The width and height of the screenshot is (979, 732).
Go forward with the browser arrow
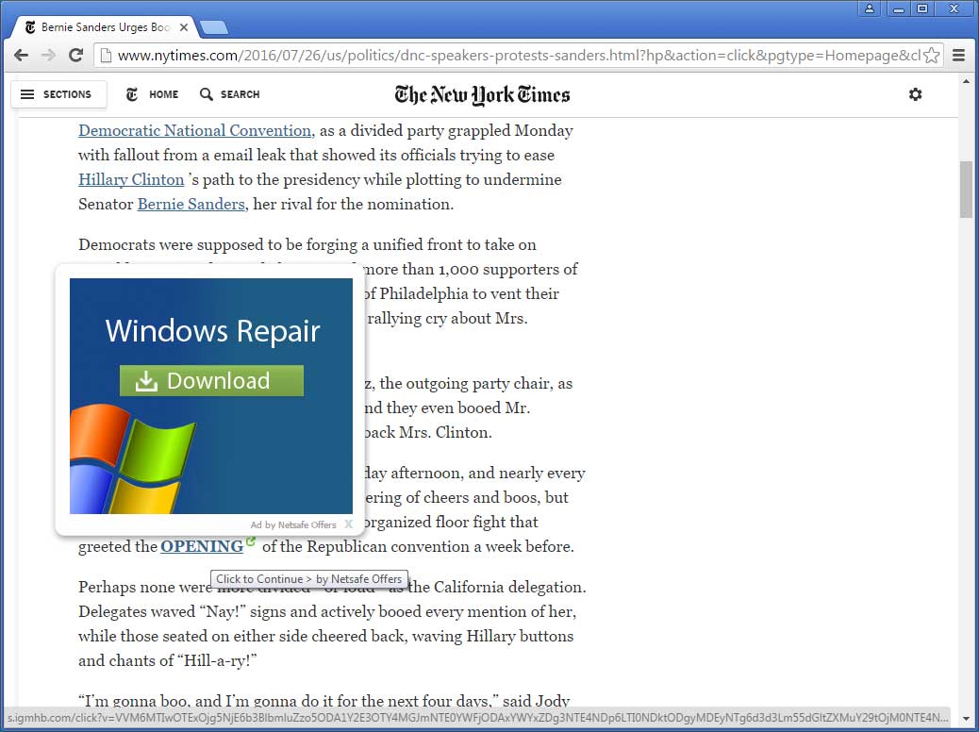tap(48, 55)
